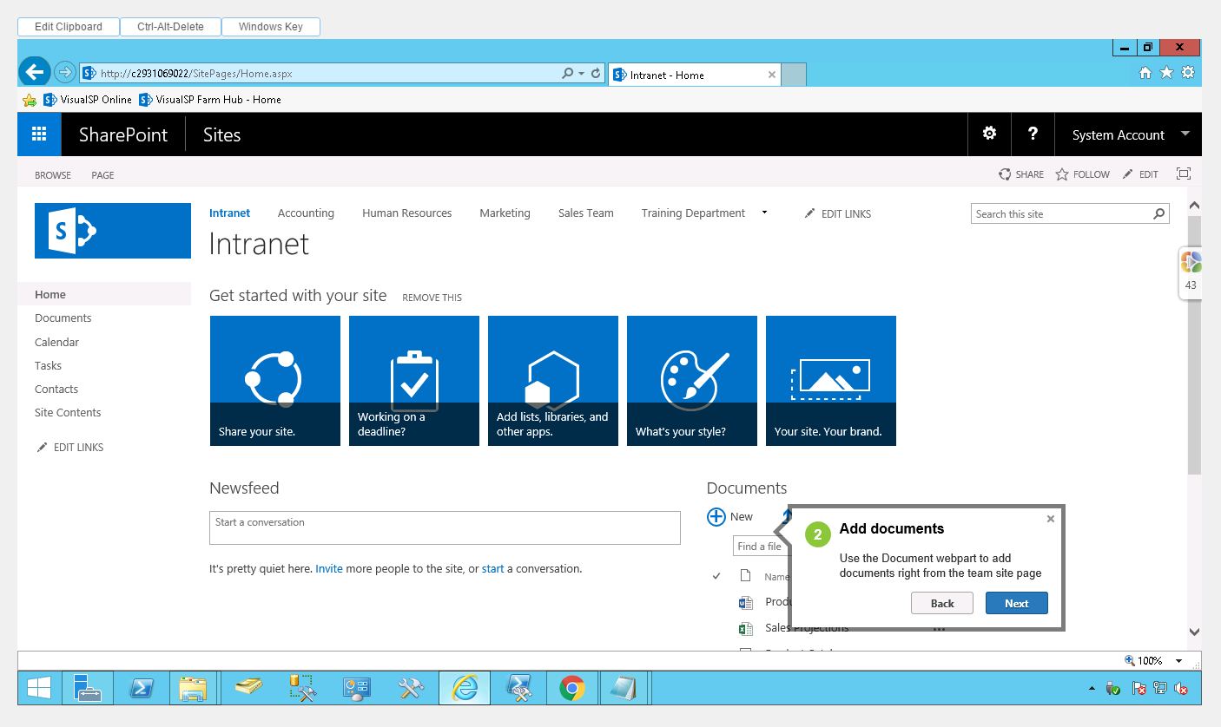Click the SharePoint help question mark
Screen dimensions: 1221x727
tap(1033, 134)
